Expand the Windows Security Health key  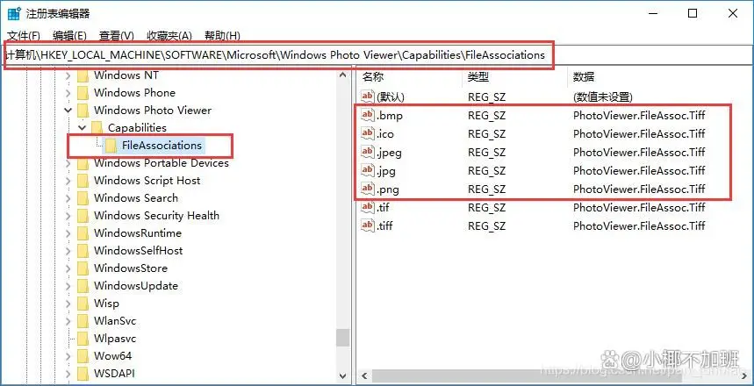tap(68, 216)
